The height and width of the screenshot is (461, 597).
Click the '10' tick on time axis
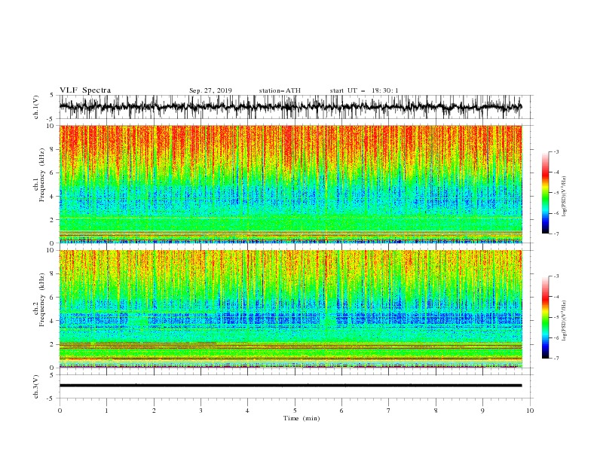point(530,411)
